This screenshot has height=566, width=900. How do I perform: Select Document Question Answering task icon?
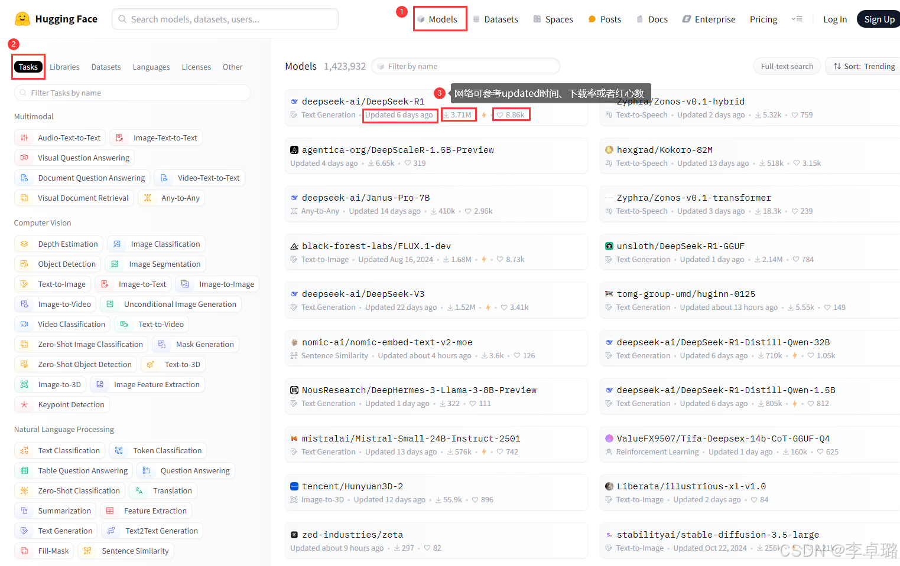pyautogui.click(x=24, y=178)
